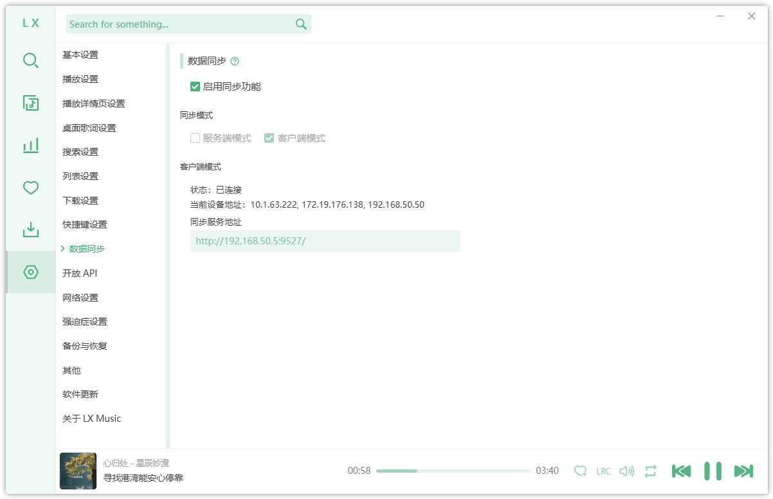Open my favorites heart icon in sidebar
This screenshot has height=499, width=773.
pos(31,188)
